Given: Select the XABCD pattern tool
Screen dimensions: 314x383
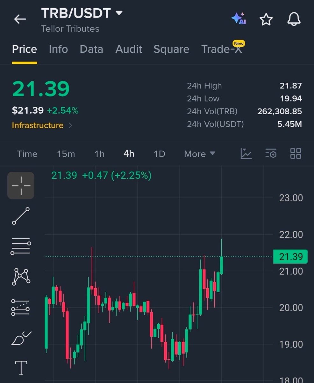Looking at the screenshot, I should pyautogui.click(x=21, y=276).
